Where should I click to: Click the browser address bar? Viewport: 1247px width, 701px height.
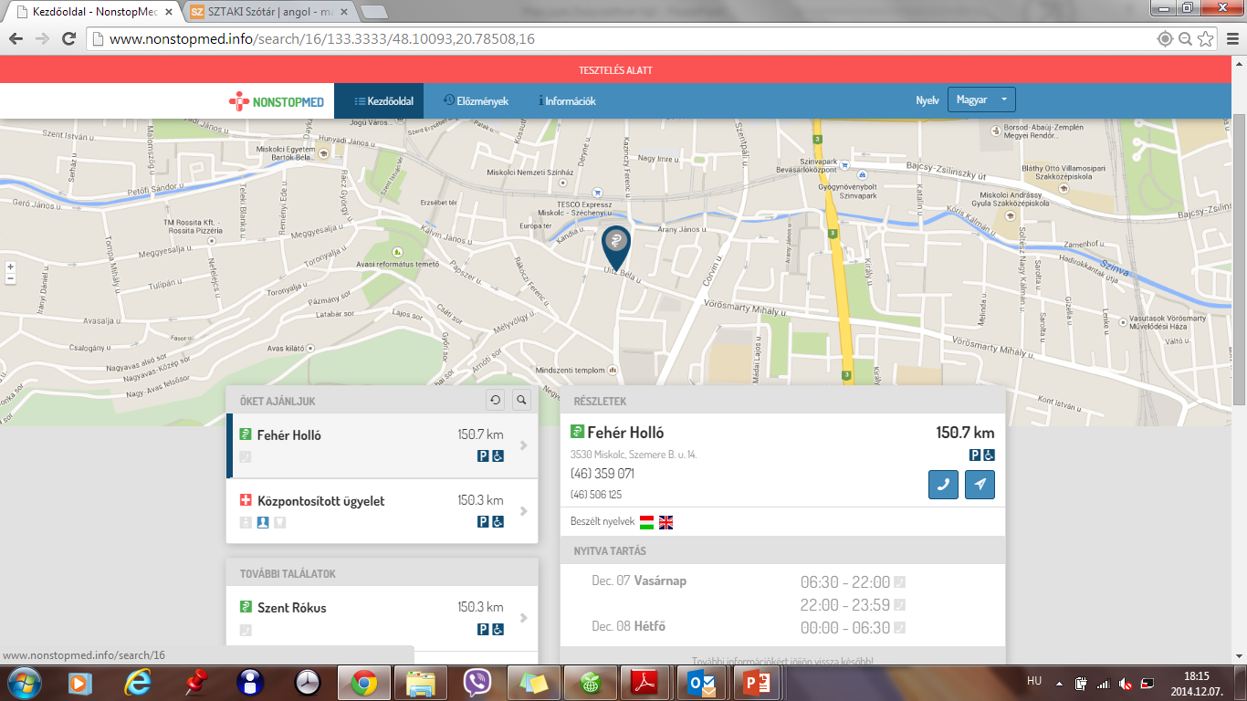621,38
